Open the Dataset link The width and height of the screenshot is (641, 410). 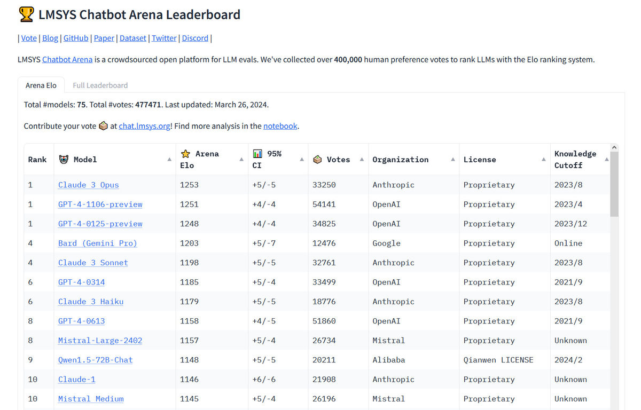click(133, 38)
